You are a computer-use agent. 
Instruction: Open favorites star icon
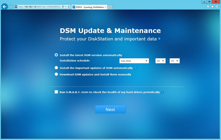(212, 7)
